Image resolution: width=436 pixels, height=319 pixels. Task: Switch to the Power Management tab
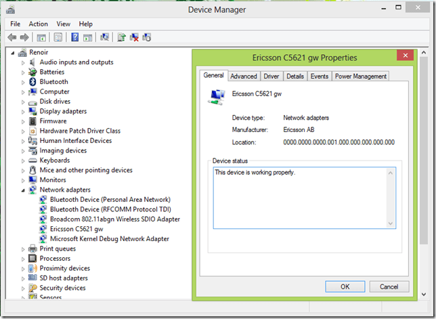361,77
